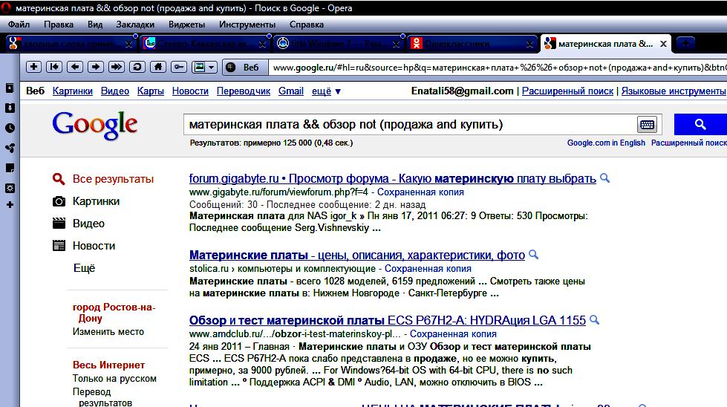Click the new tab button after tabs
The width and height of the screenshot is (727, 407).
point(685,44)
